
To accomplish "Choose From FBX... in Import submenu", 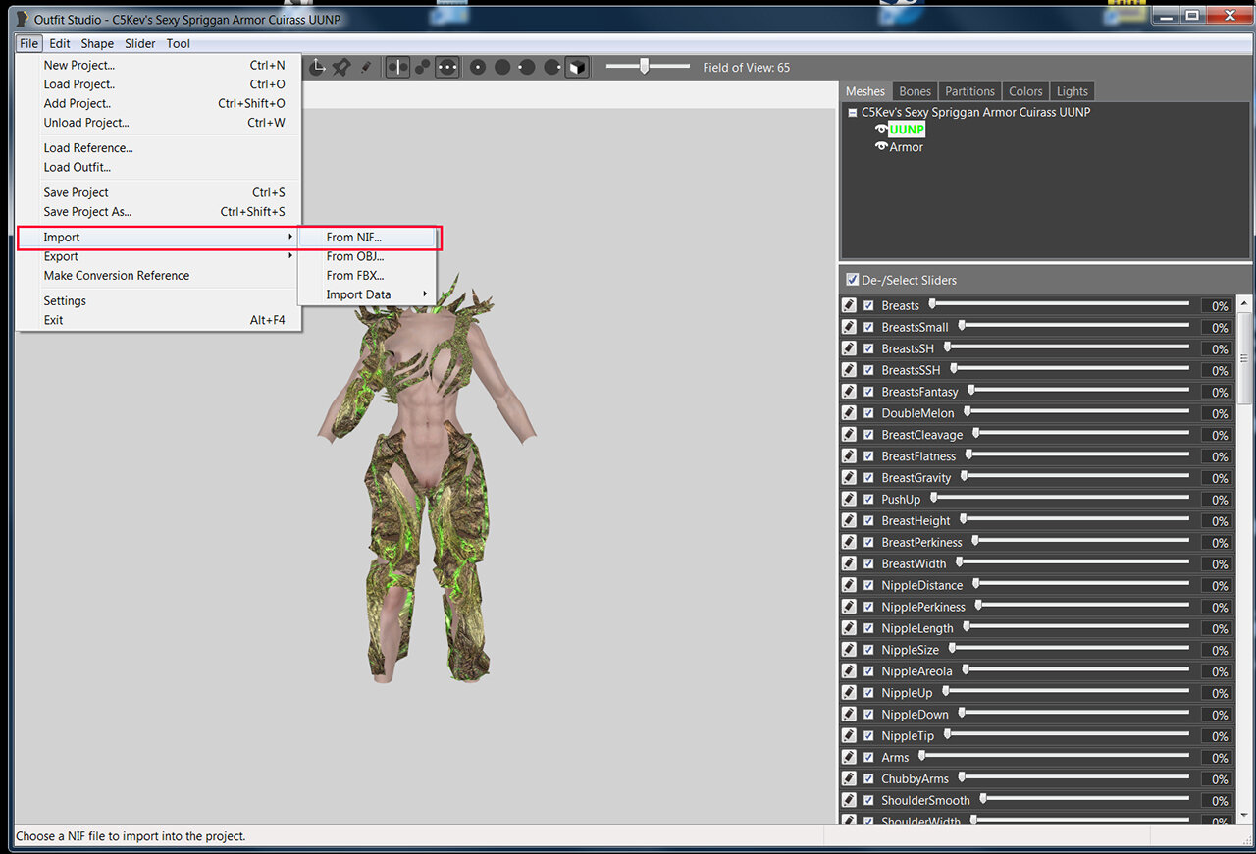I will [367, 275].
